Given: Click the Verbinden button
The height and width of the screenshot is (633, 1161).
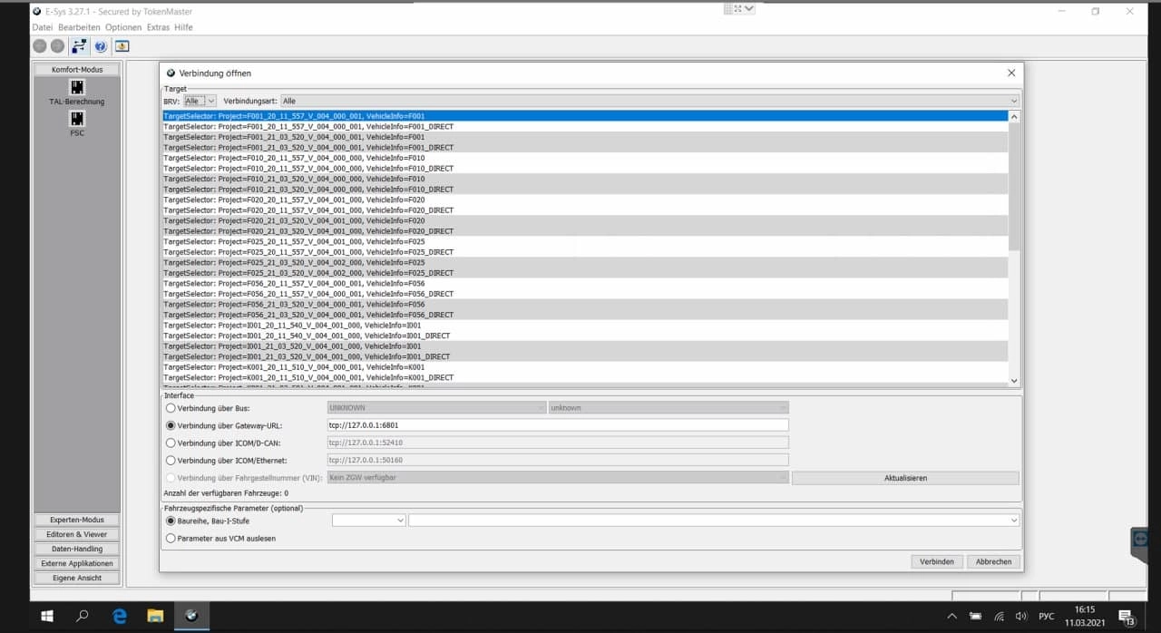Looking at the screenshot, I should pyautogui.click(x=937, y=561).
